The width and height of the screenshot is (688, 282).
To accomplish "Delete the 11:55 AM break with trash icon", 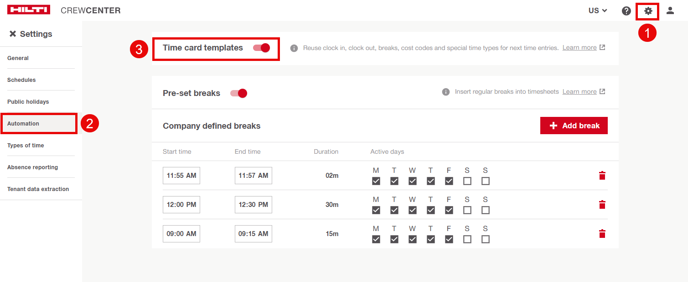I will (x=602, y=176).
